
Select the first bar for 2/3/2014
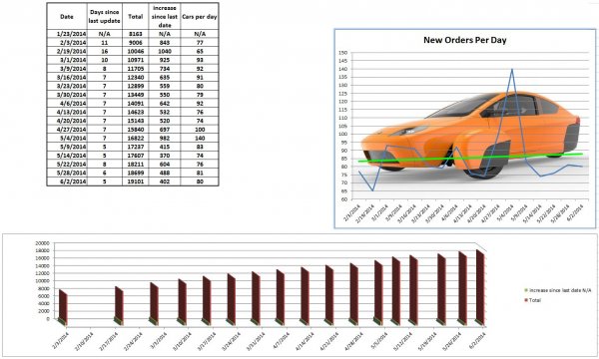pyautogui.click(x=63, y=307)
